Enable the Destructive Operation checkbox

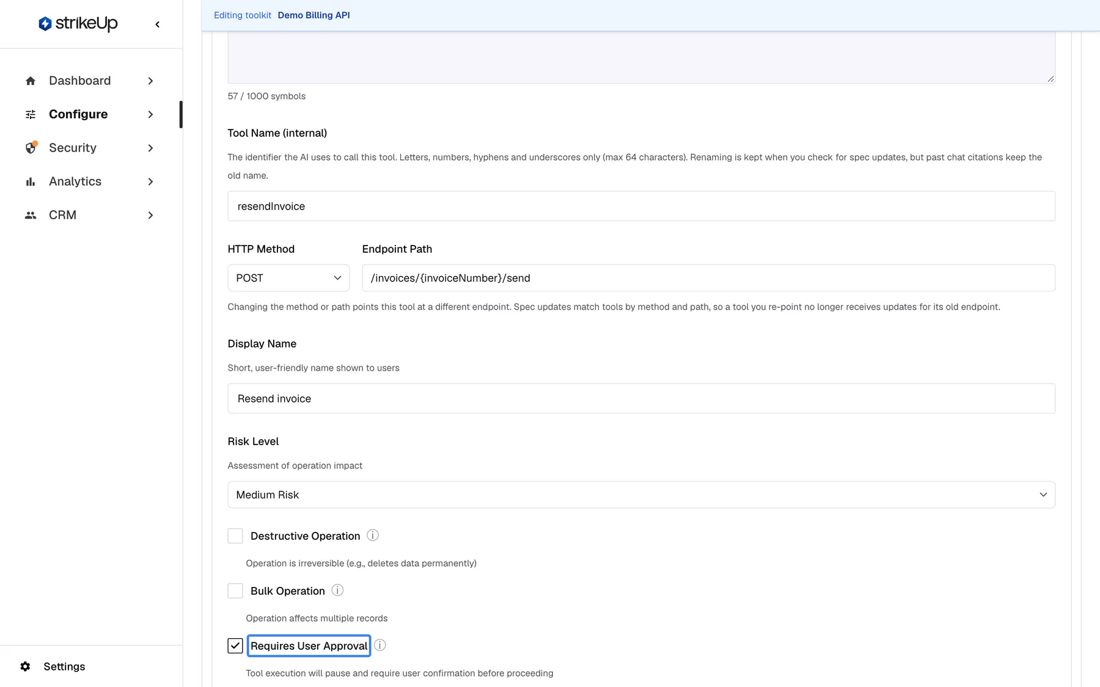(x=235, y=536)
